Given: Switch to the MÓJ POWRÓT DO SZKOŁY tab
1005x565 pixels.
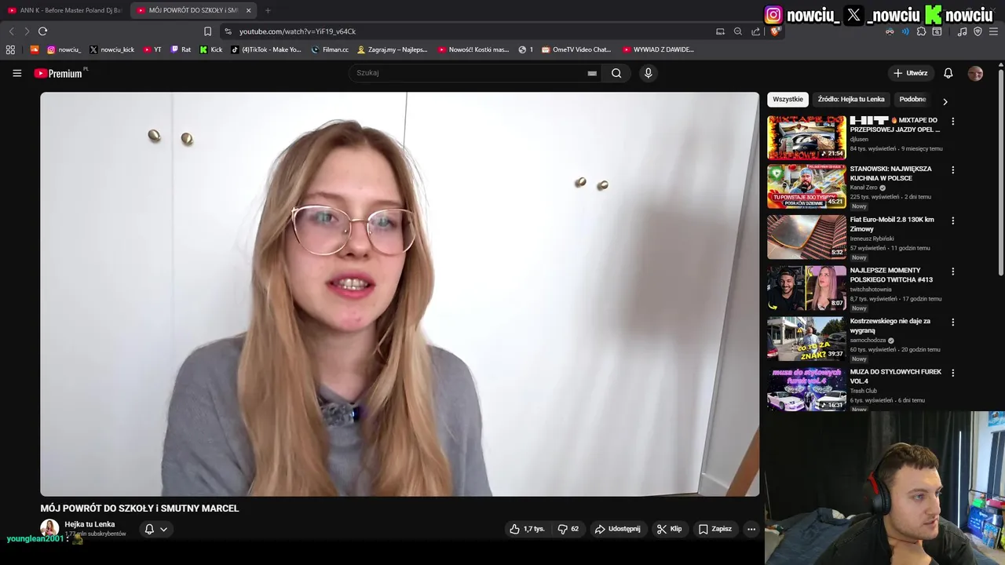Looking at the screenshot, I should [193, 10].
